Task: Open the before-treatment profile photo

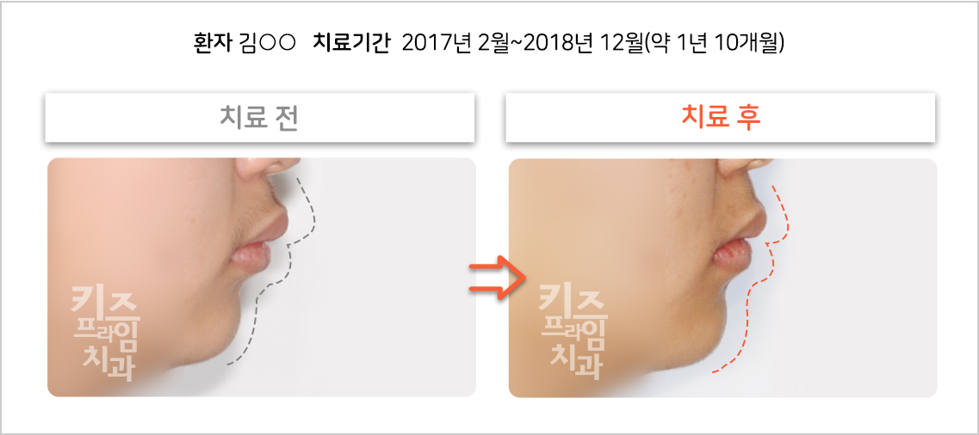Action: 262,278
